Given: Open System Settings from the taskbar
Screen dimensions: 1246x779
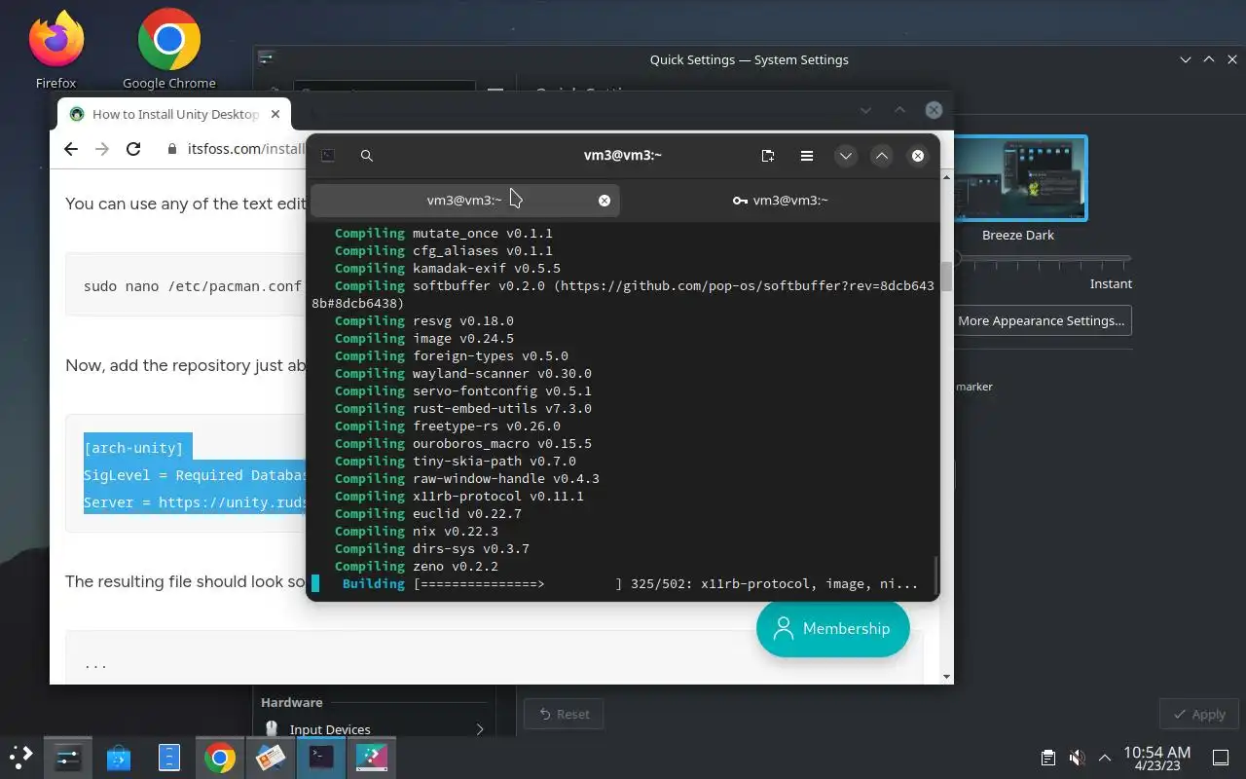Looking at the screenshot, I should click(x=68, y=757).
